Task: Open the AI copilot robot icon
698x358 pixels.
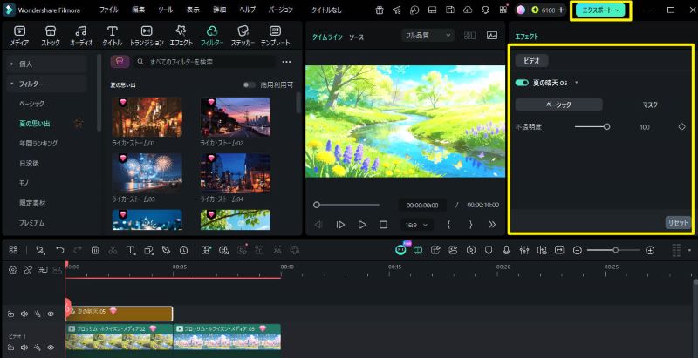Action: pyautogui.click(x=400, y=249)
